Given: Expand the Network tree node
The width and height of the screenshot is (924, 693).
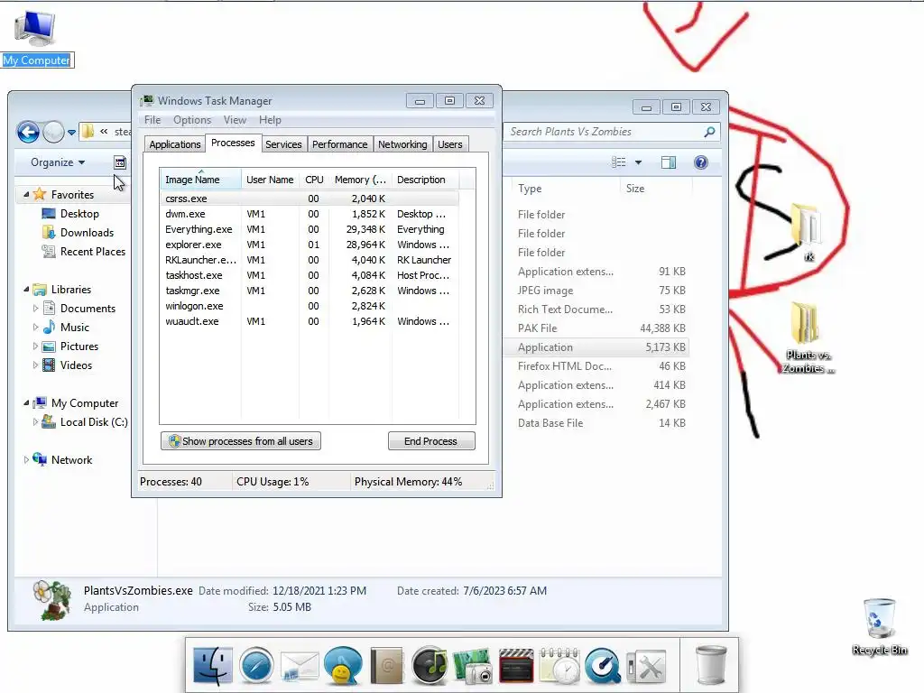Looking at the screenshot, I should pyautogui.click(x=26, y=459).
